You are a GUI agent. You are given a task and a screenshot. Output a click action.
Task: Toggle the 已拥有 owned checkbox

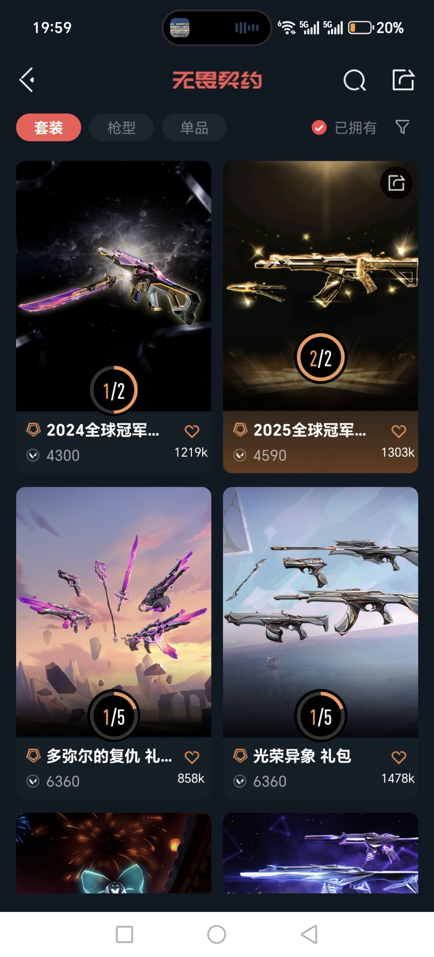319,128
